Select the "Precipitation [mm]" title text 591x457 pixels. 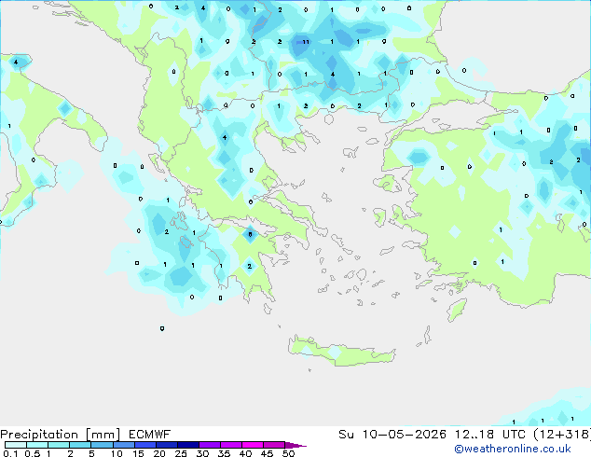(x=61, y=435)
